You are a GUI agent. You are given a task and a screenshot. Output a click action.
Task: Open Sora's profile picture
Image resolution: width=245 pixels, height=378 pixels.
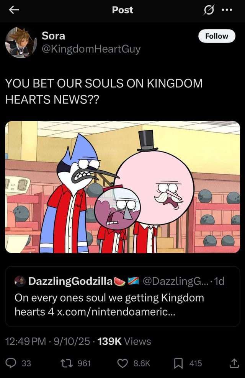(x=21, y=42)
